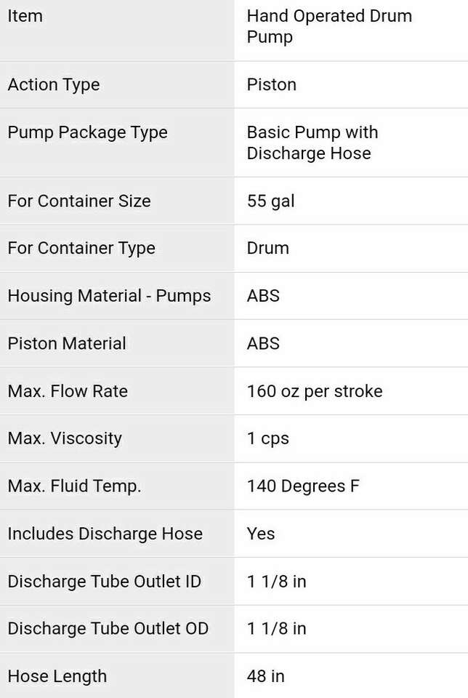
Task: Click the "Drum" container type value
Action: [x=268, y=248]
